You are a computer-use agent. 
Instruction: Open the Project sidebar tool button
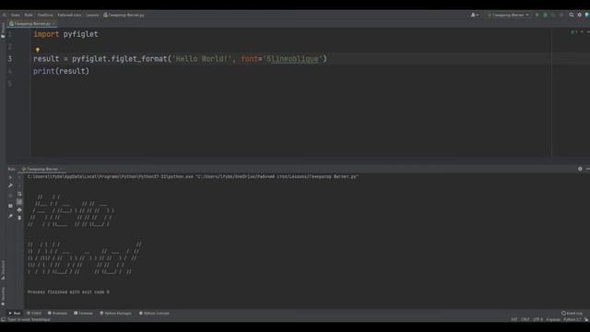[3, 30]
